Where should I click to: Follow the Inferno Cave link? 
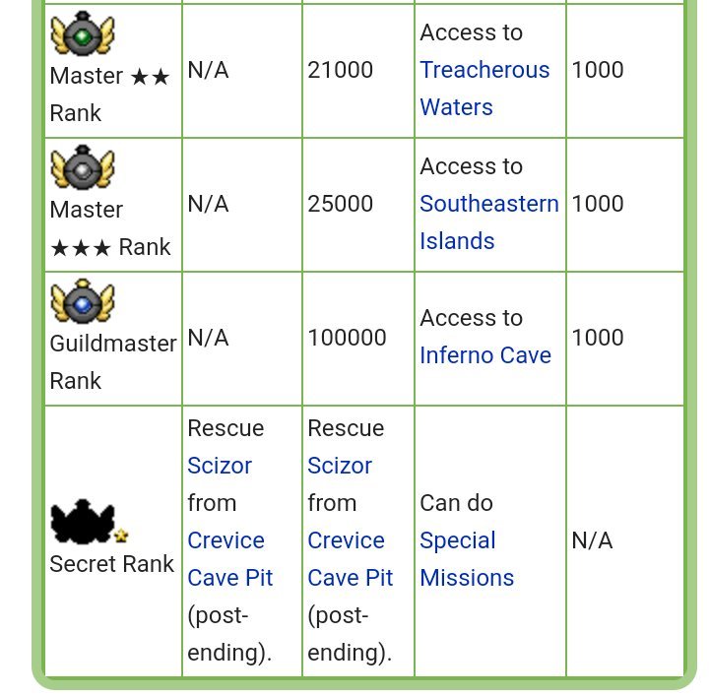485,355
